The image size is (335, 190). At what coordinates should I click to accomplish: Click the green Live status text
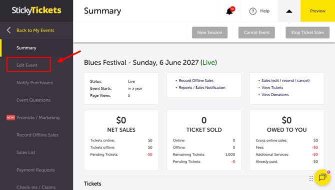pos(208,63)
